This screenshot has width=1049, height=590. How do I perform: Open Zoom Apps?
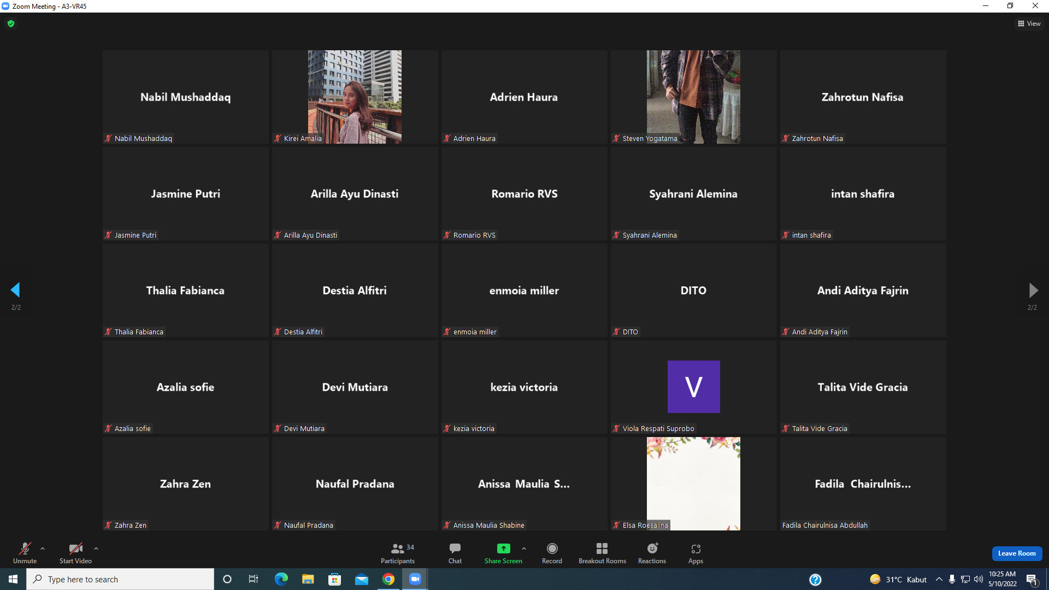(696, 553)
